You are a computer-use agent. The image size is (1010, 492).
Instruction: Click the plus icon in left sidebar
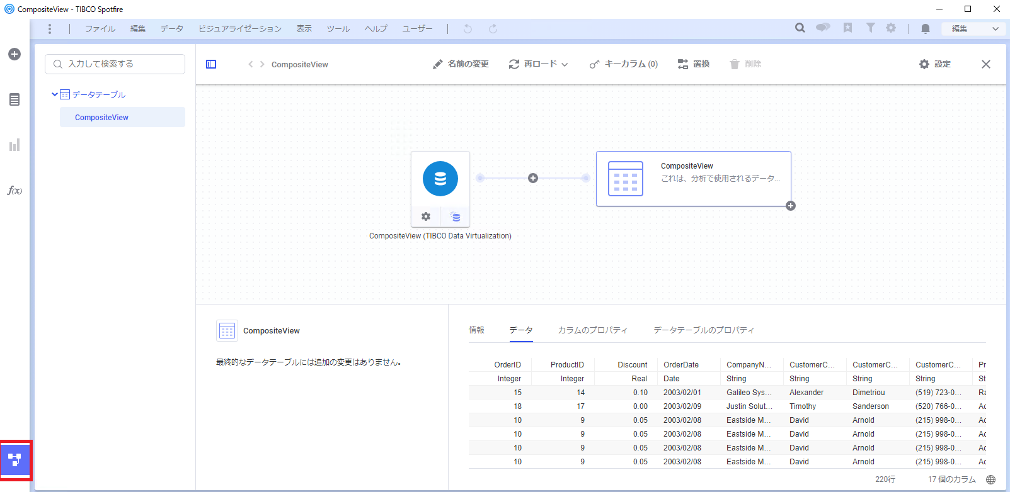pos(14,54)
